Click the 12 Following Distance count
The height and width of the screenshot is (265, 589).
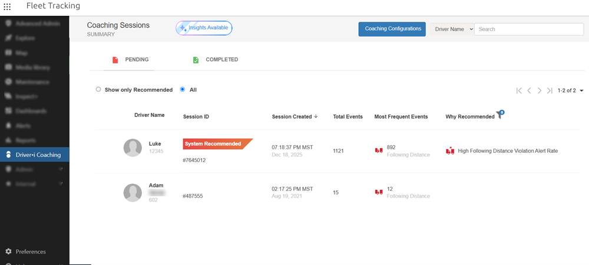coord(389,189)
